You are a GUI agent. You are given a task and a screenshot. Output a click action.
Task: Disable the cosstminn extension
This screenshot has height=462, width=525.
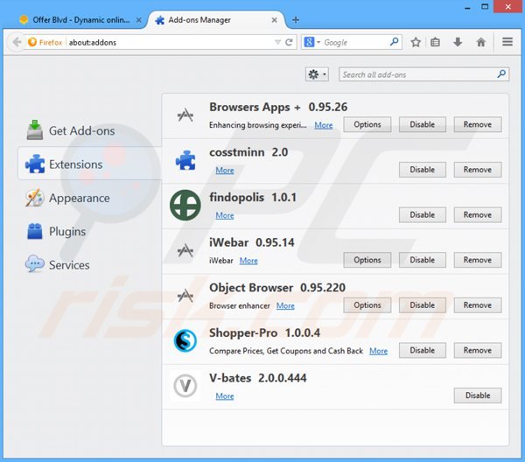[x=423, y=170]
